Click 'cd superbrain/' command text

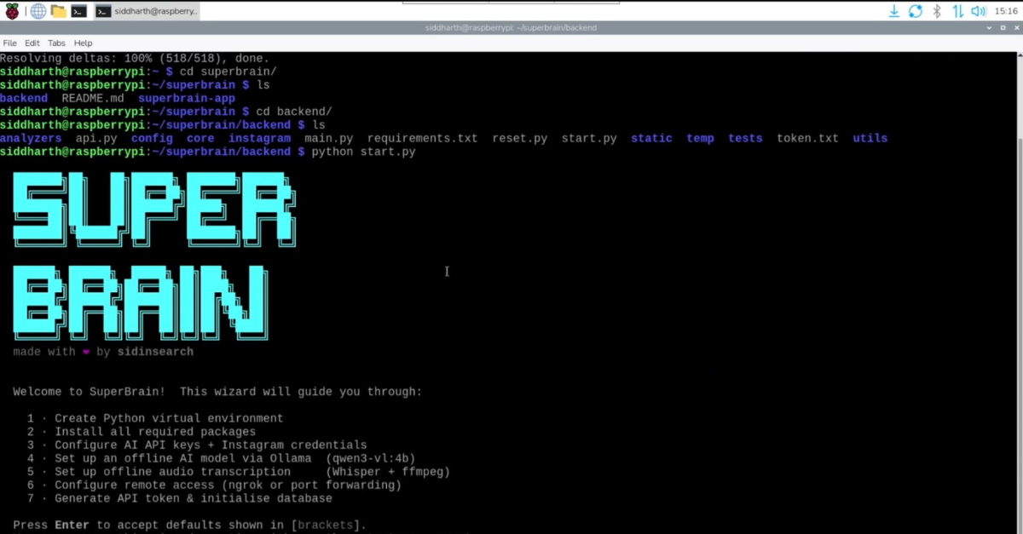(x=228, y=72)
